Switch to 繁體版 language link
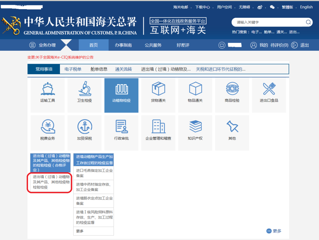The height and width of the screenshot is (240, 319). (x=287, y=7)
